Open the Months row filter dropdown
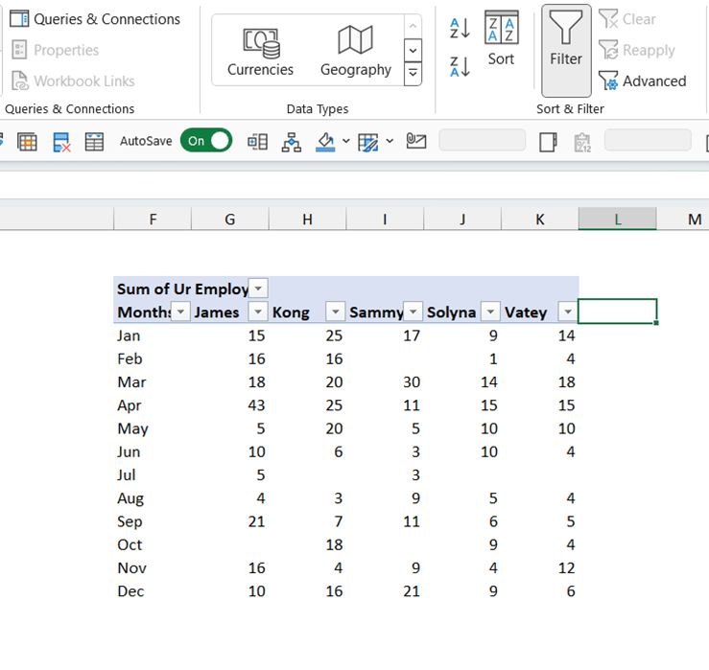709x670 pixels. [180, 312]
